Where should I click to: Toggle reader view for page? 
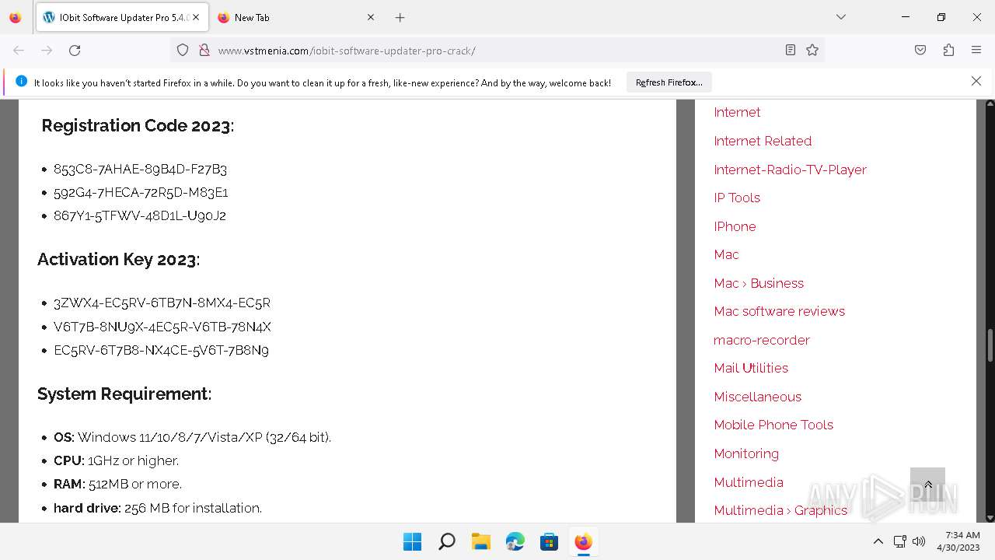click(x=791, y=50)
